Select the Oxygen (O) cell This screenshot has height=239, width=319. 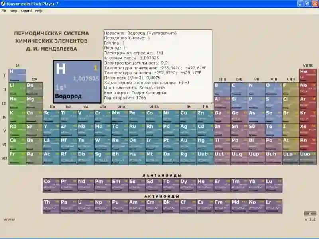(x=274, y=89)
